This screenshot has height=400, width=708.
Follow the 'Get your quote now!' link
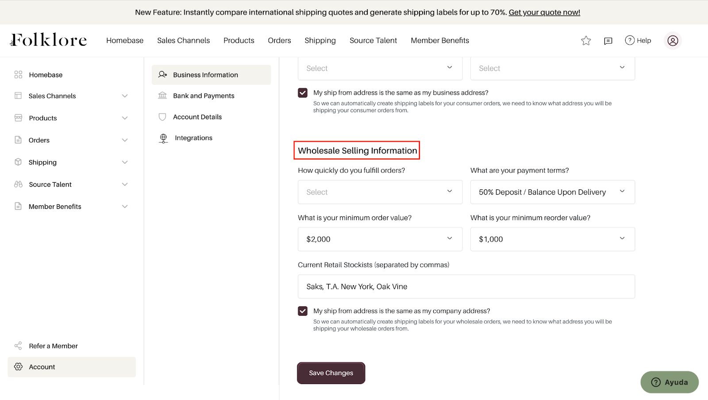coord(544,12)
